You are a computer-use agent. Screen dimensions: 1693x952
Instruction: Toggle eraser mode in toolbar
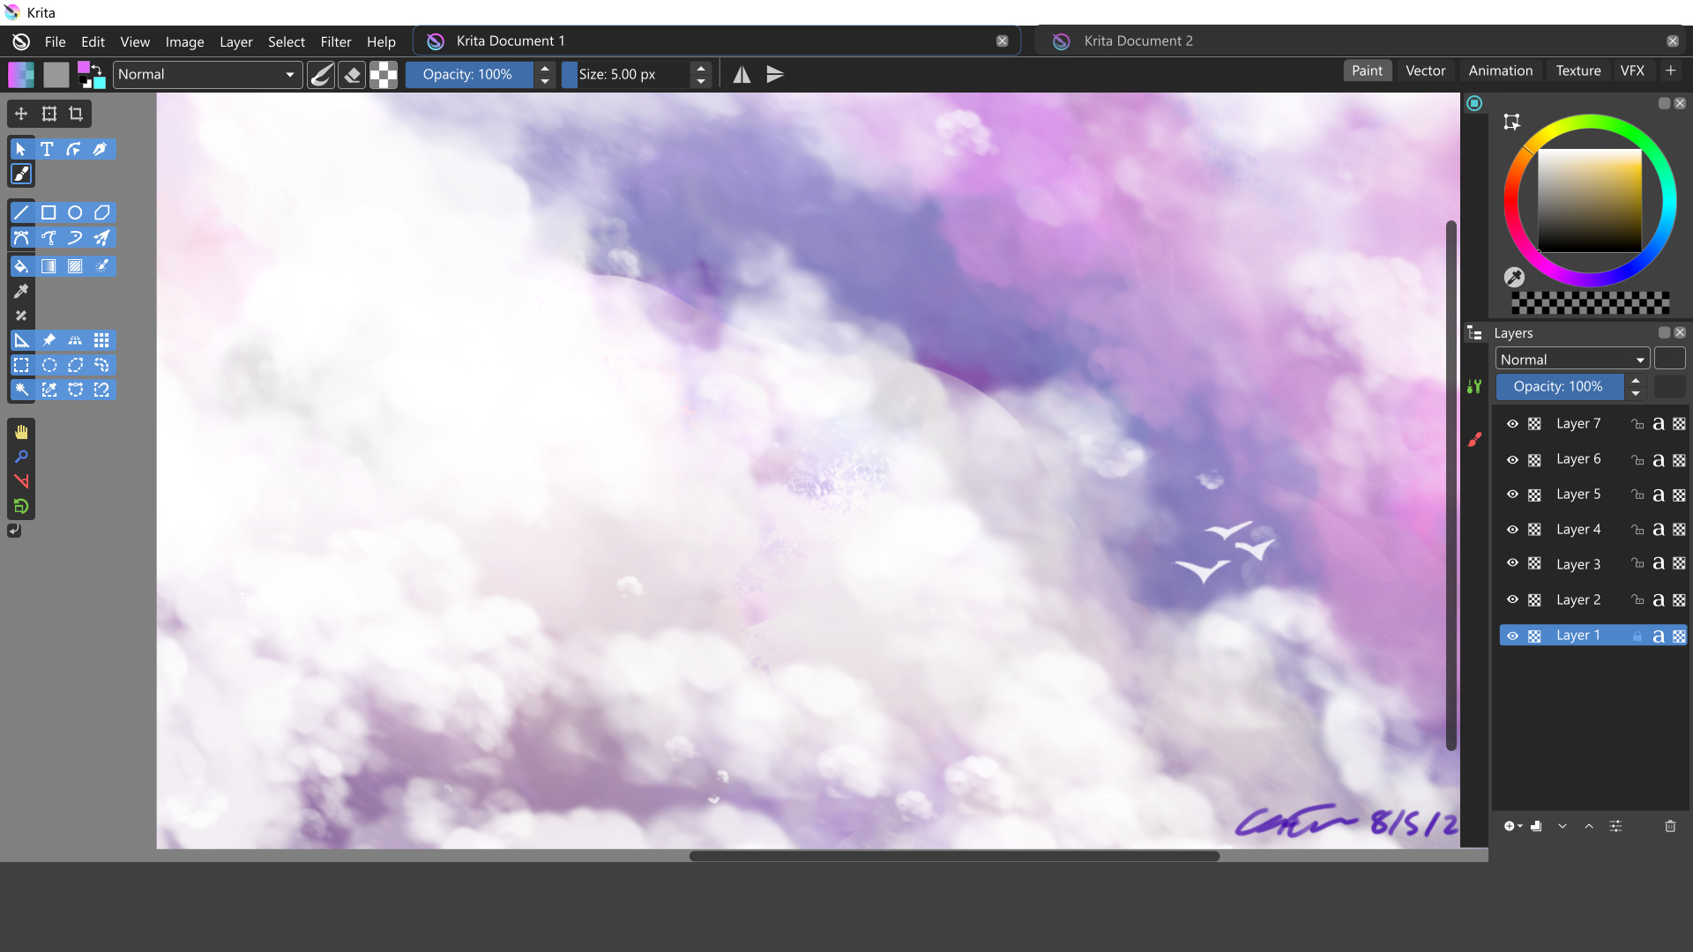point(352,75)
